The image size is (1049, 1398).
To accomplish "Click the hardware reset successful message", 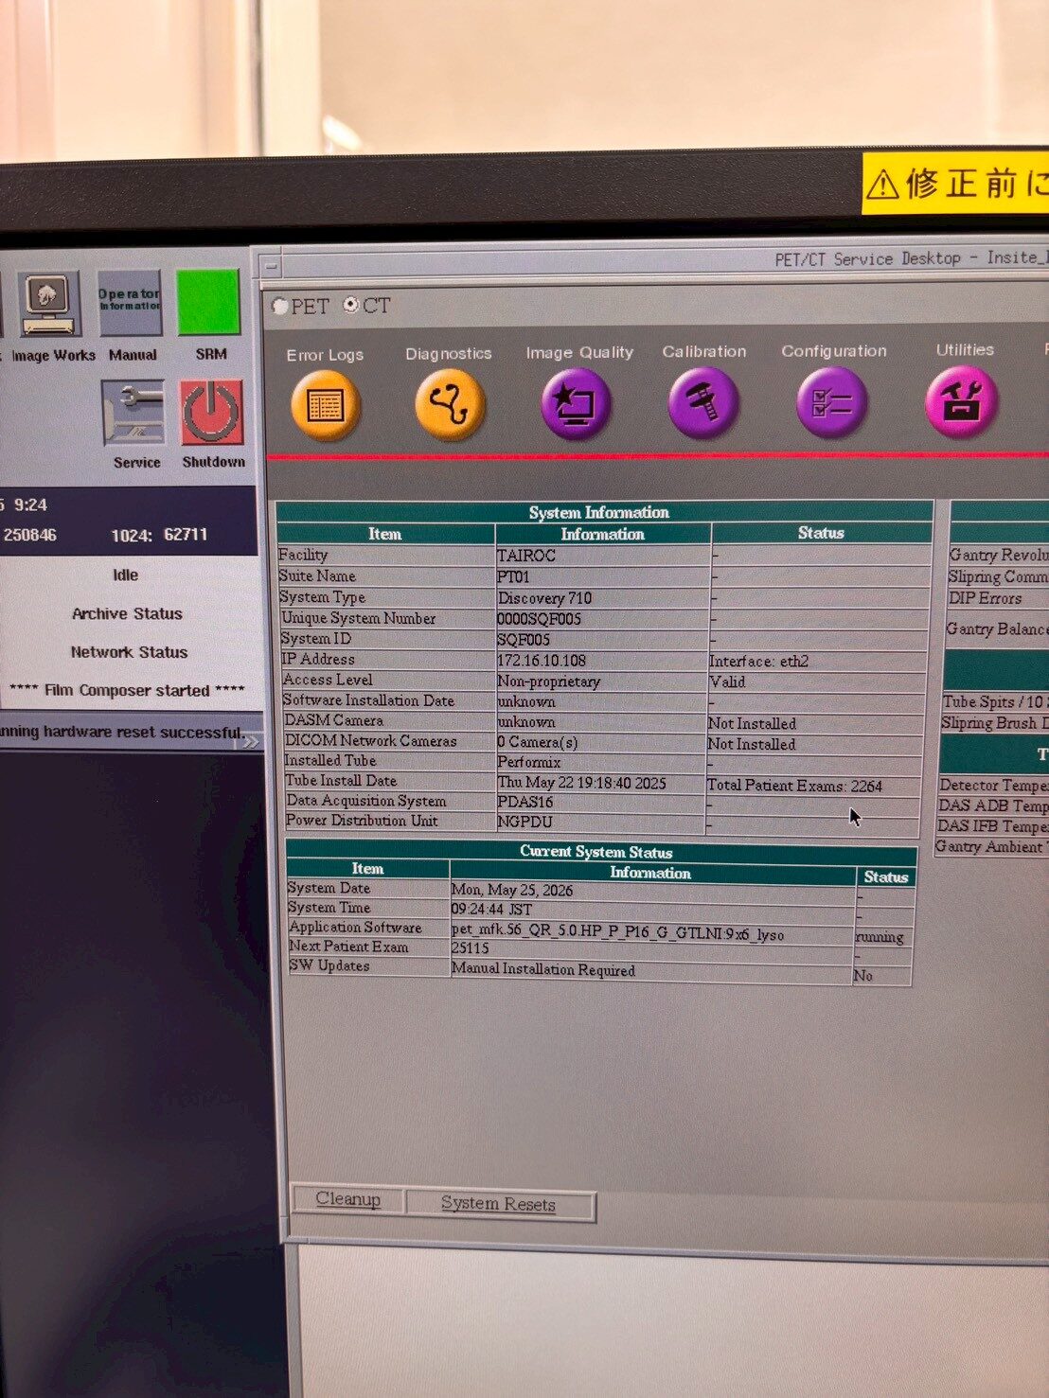I will (121, 732).
